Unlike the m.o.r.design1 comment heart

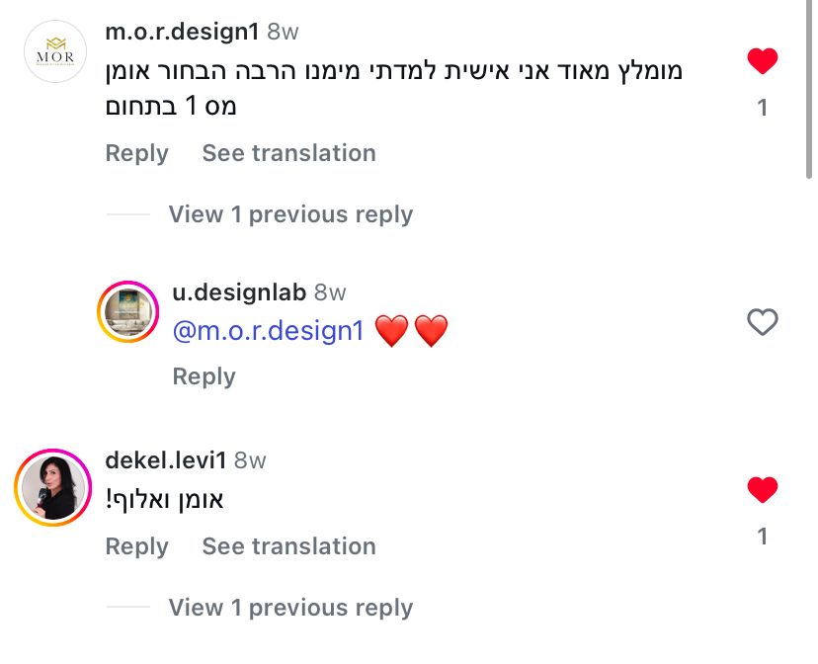pos(762,62)
